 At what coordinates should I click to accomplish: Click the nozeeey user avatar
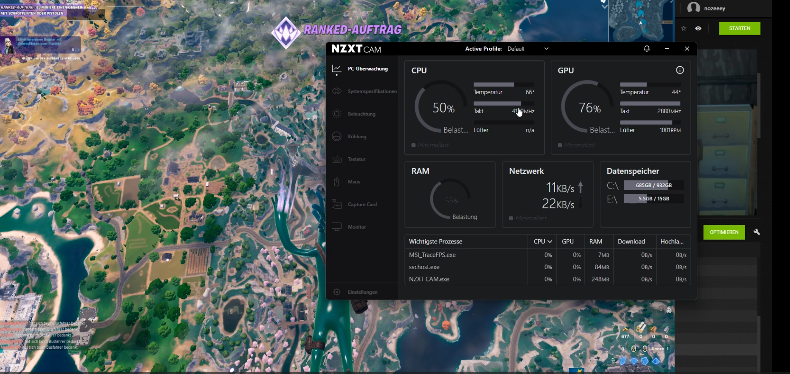(x=693, y=8)
